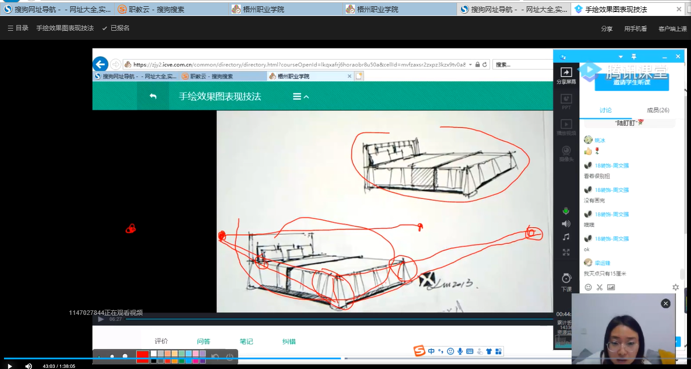Image resolution: width=691 pixels, height=369 pixels.
Task: Click the 用手机看 link
Action: pyautogui.click(x=635, y=28)
